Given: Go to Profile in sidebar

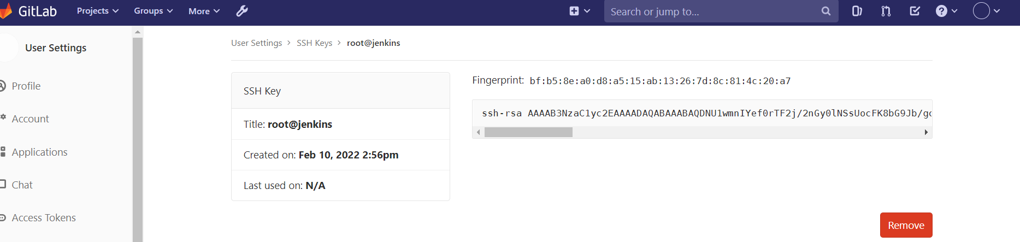Looking at the screenshot, I should tap(26, 86).
